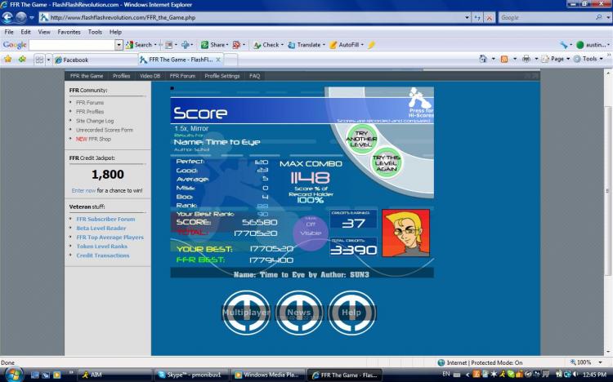This screenshot has width=613, height=382.
Task: Go back with the browser back arrow
Action: 7,18
